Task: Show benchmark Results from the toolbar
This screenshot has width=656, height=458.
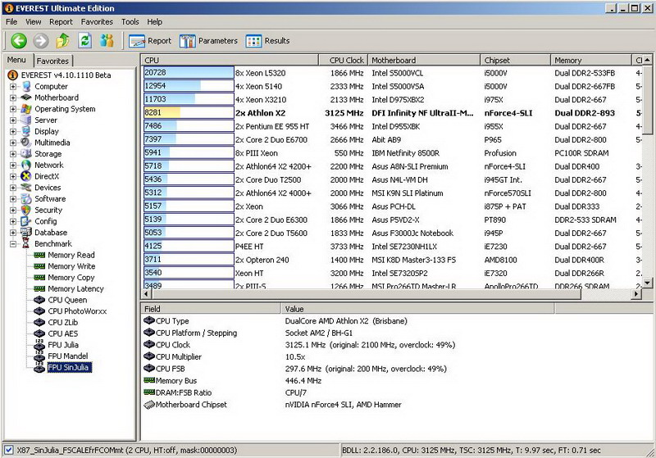Action: coord(267,40)
